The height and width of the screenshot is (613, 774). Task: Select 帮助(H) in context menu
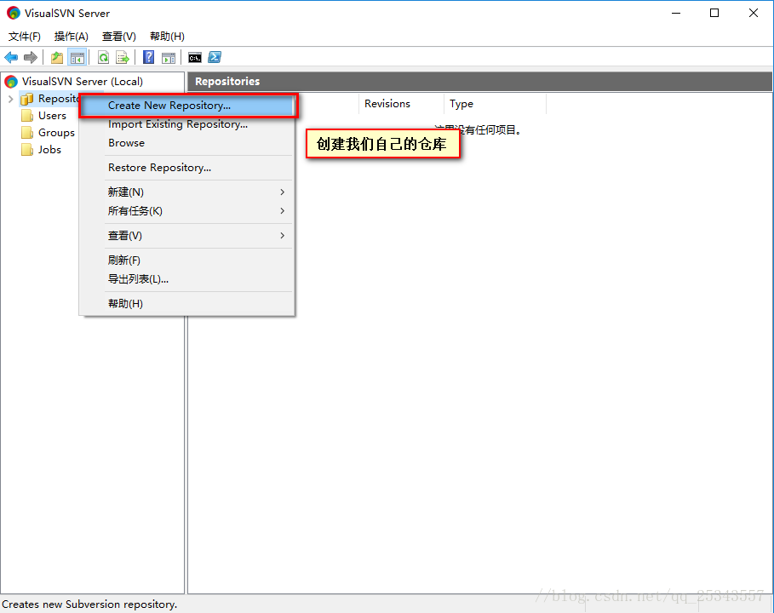(187, 304)
